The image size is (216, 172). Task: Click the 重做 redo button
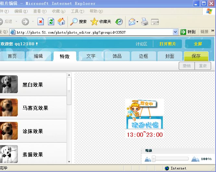coord(203,66)
